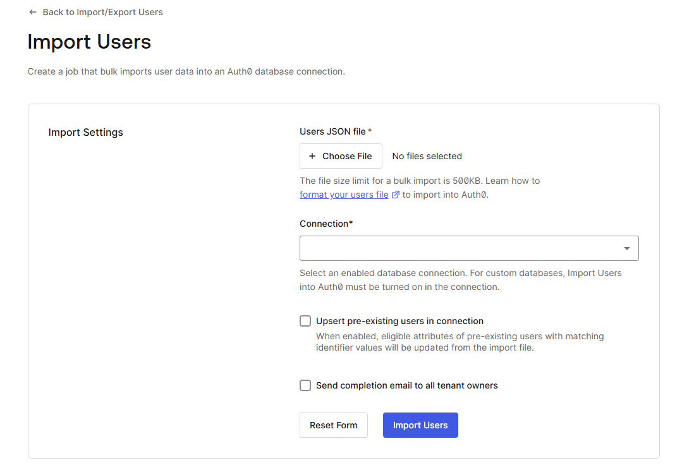Expand the Connection dropdown arrow
Image resolution: width=694 pixels, height=470 pixels.
click(626, 248)
